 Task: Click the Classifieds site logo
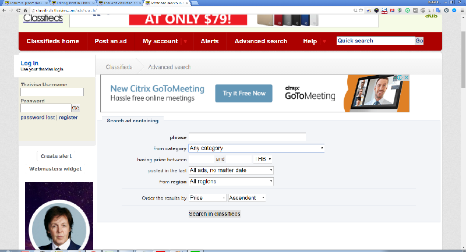pos(43,19)
